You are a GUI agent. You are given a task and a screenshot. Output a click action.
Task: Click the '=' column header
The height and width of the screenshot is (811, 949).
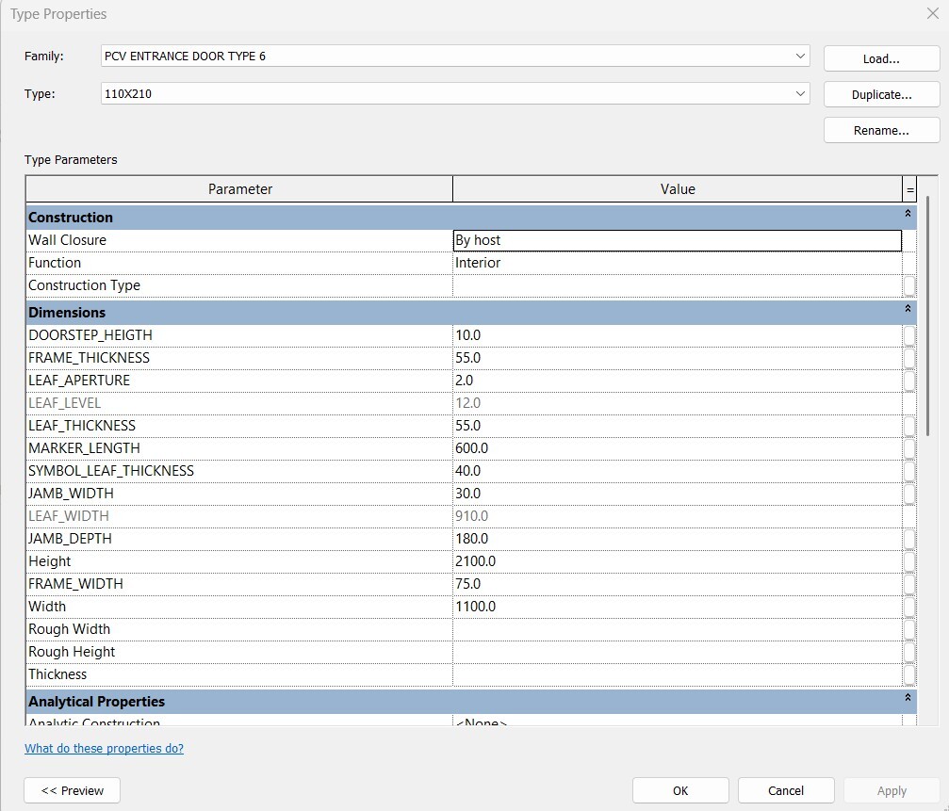[x=909, y=189]
